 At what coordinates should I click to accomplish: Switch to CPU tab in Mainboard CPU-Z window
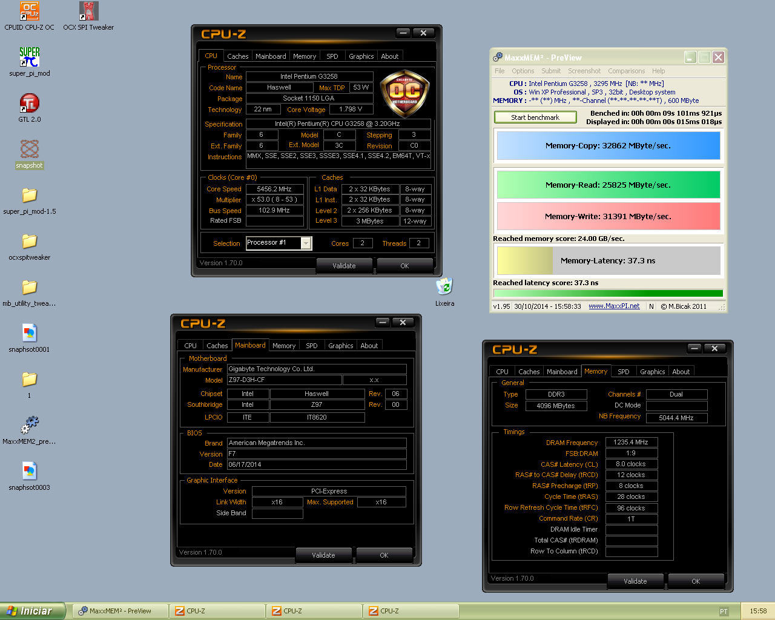pyautogui.click(x=190, y=346)
